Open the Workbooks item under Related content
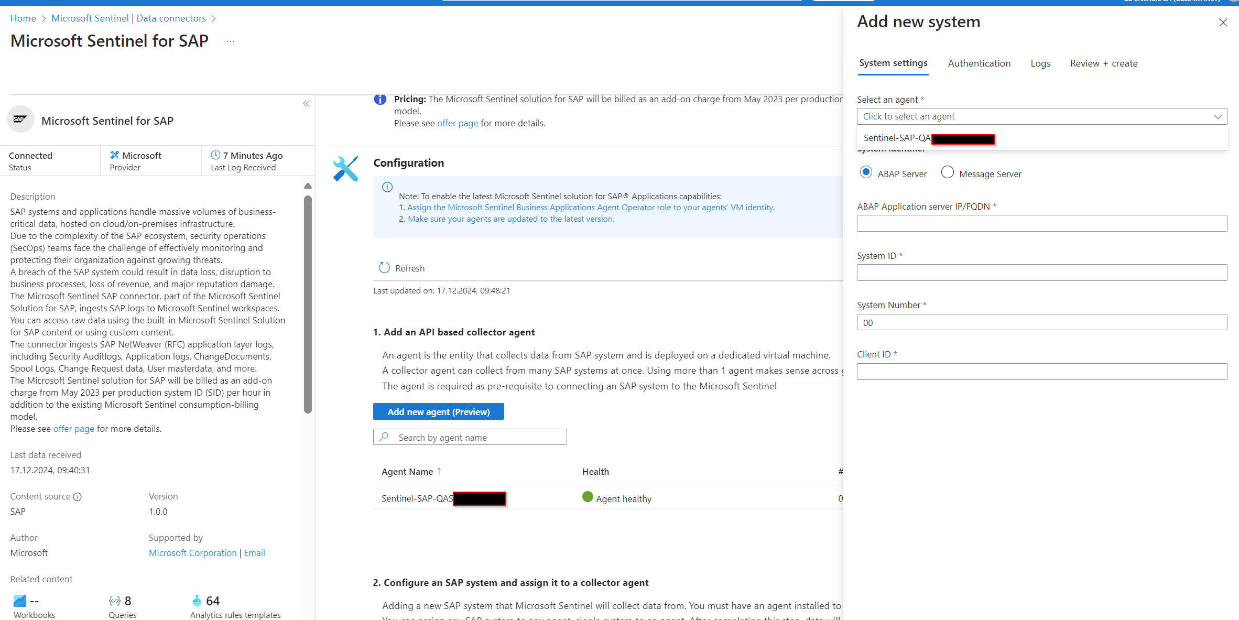The width and height of the screenshot is (1239, 620). pyautogui.click(x=19, y=600)
